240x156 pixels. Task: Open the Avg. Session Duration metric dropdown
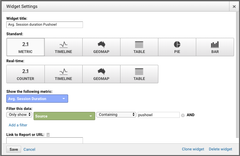37,99
